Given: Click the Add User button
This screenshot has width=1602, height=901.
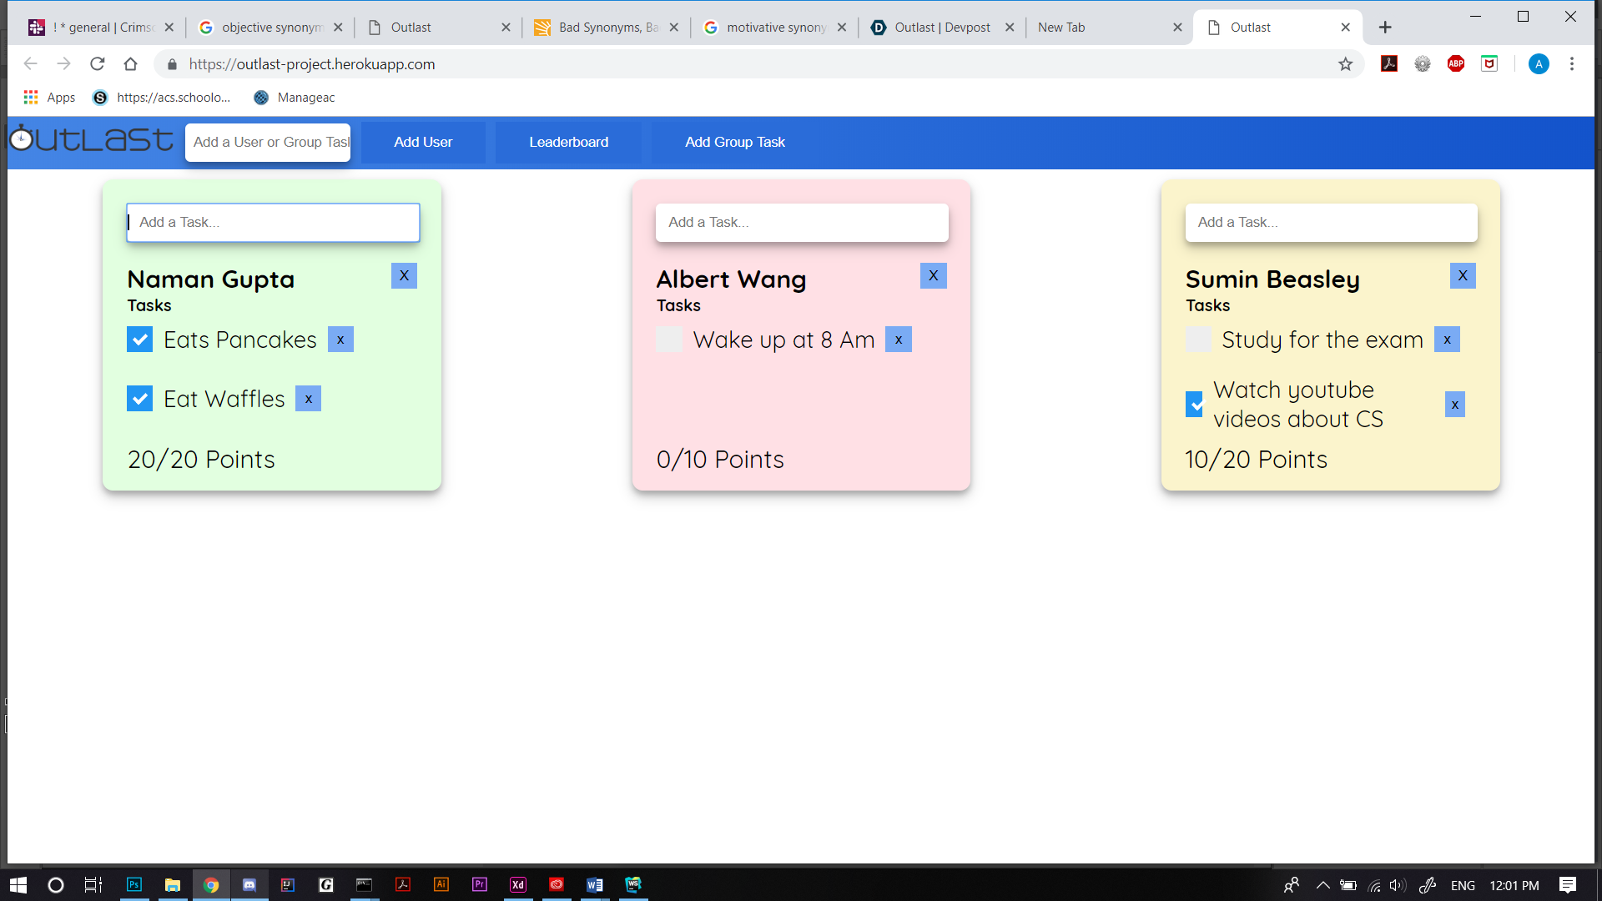Looking at the screenshot, I should point(423,142).
